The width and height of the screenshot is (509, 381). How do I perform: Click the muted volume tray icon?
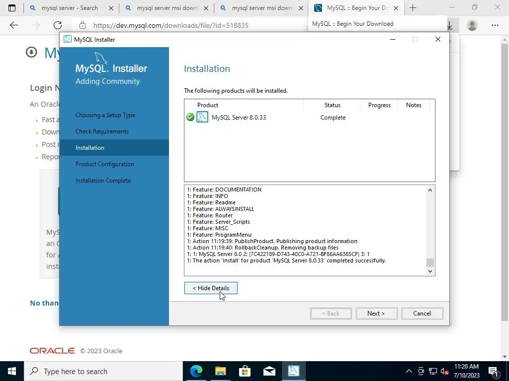(x=444, y=371)
